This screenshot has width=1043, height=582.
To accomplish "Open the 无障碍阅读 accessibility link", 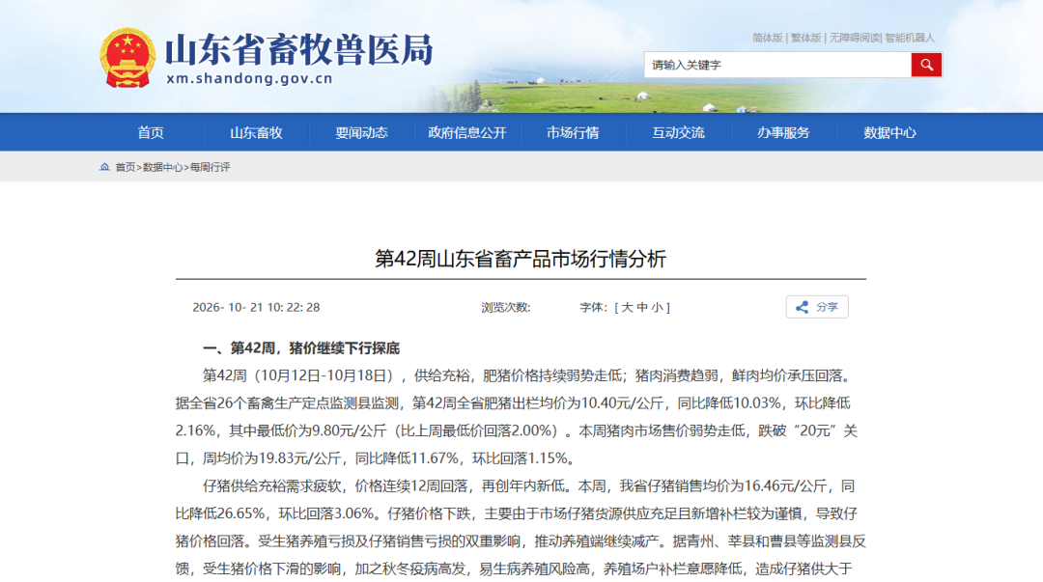I will tap(854, 38).
